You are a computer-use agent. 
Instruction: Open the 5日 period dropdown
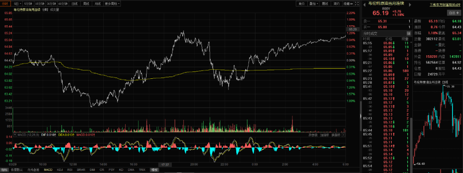tap(17, 3)
